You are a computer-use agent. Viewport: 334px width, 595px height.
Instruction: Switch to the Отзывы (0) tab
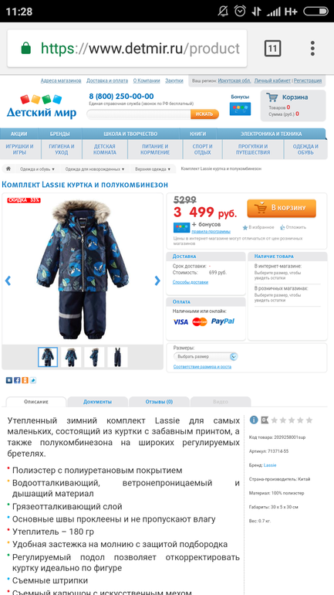click(x=159, y=402)
